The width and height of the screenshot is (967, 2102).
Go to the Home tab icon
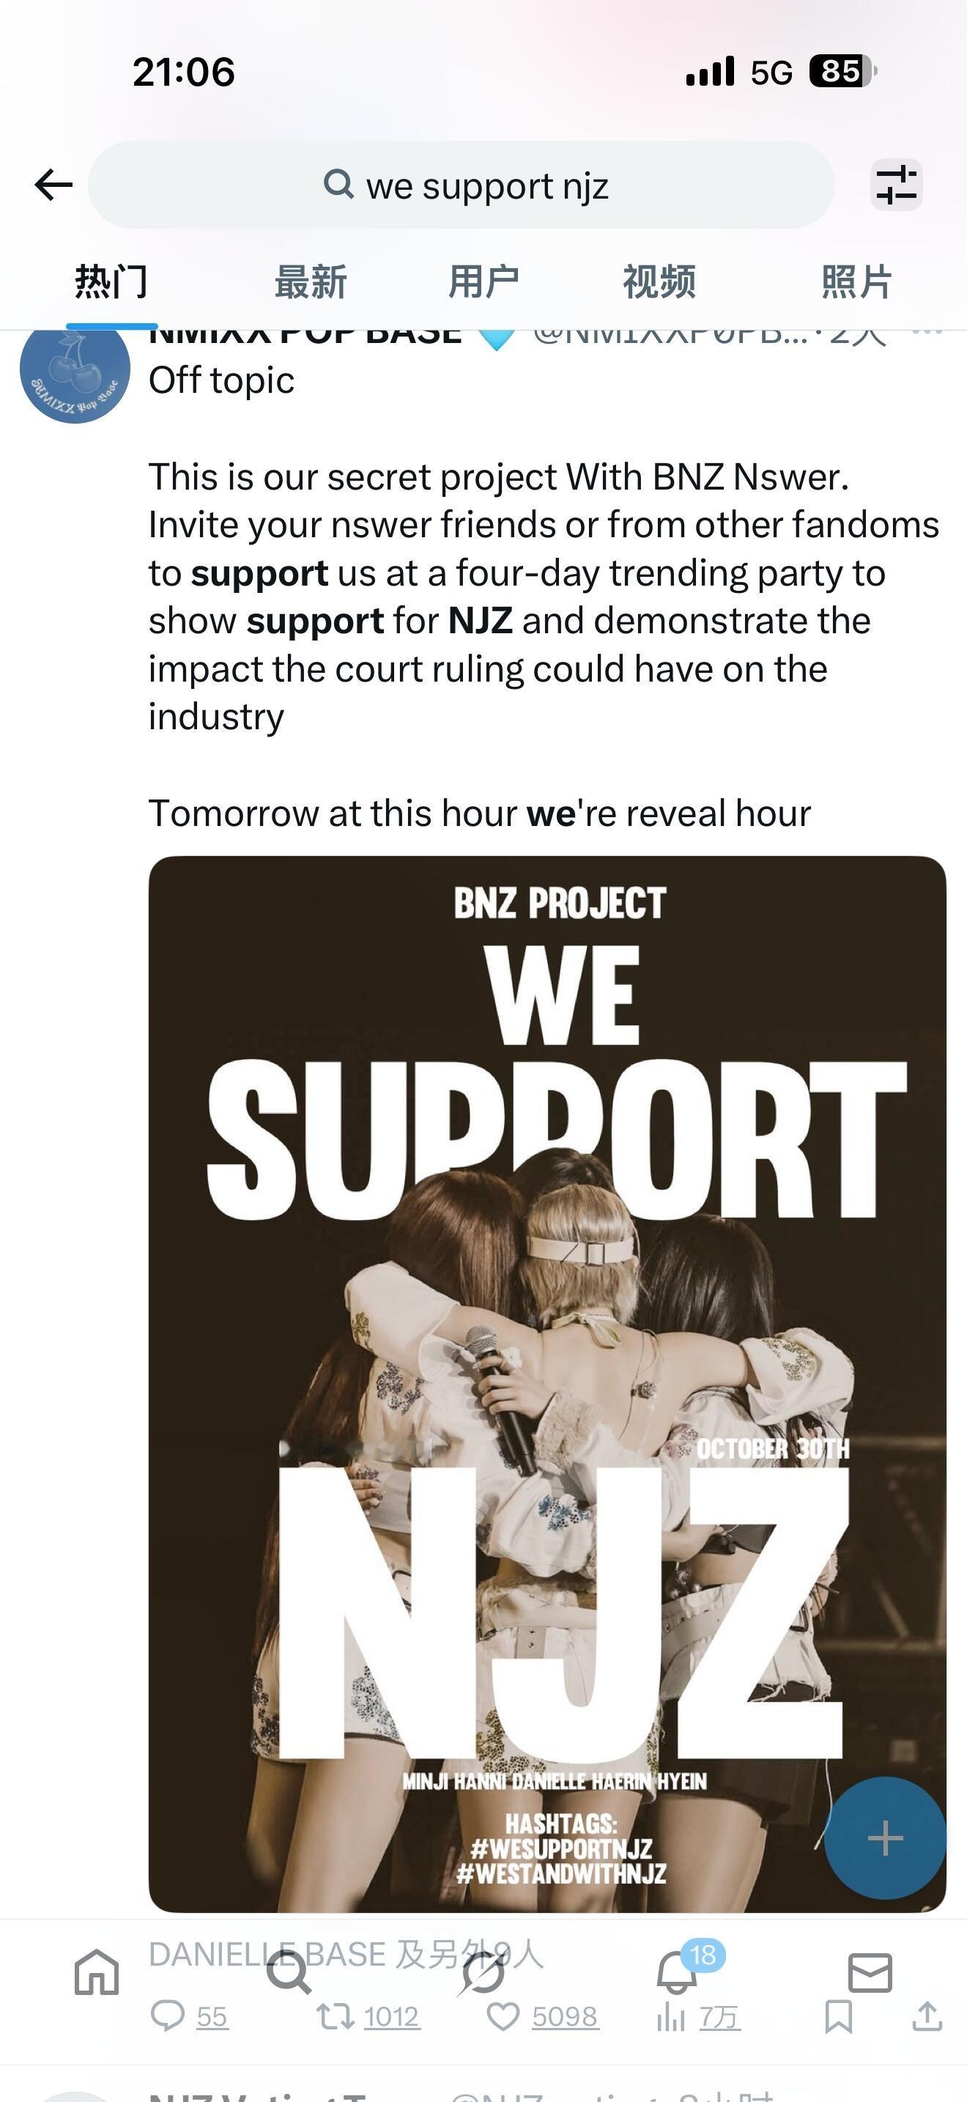click(x=97, y=1972)
